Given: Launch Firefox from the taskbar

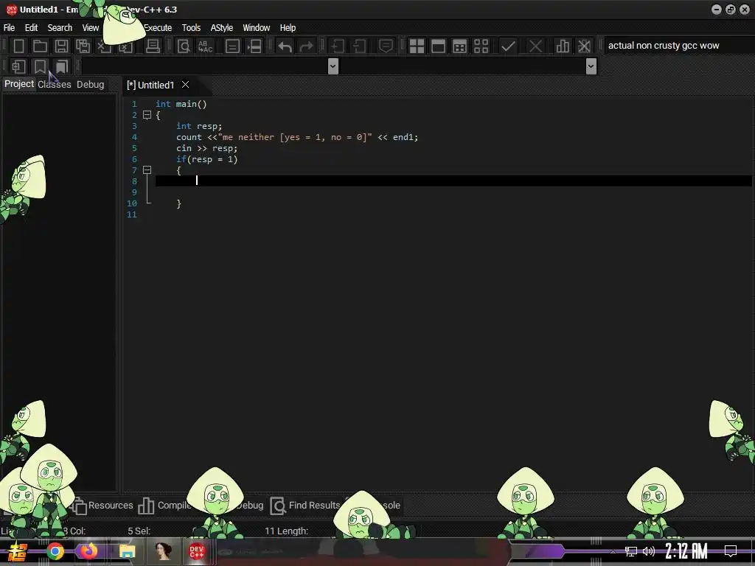Looking at the screenshot, I should (x=88, y=551).
